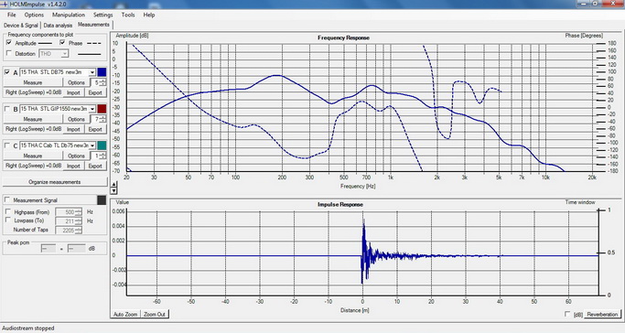
Task: Adjust the stepper value 5 for slot A
Action: tap(99, 82)
